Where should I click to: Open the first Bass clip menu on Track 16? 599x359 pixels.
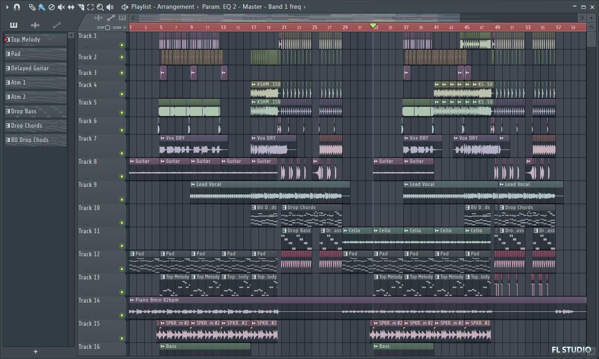(x=163, y=347)
